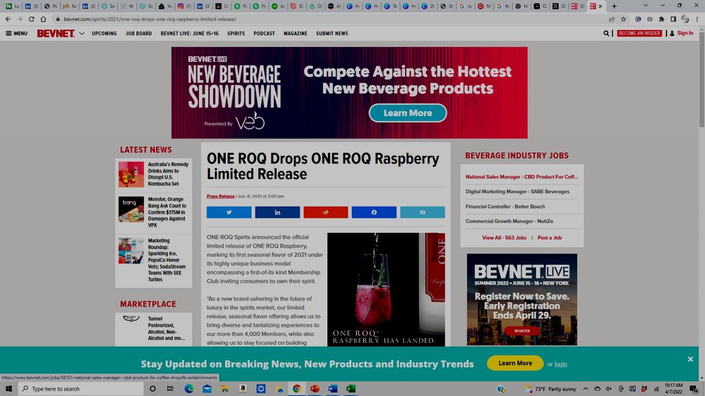Open the Windows Start menu
This screenshot has height=396, width=705.
(x=9, y=389)
